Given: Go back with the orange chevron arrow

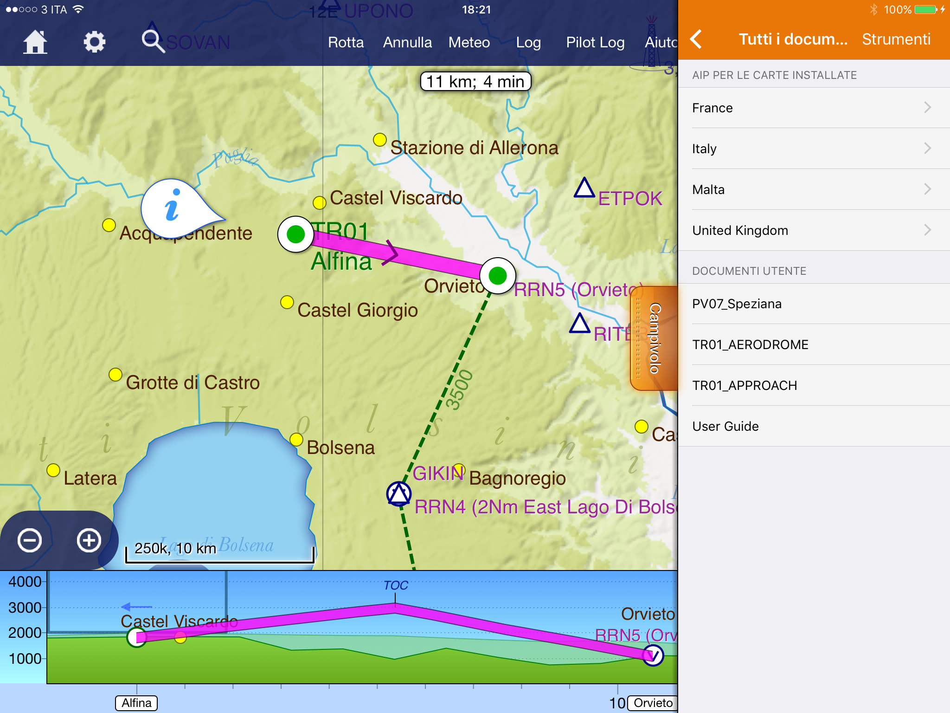Looking at the screenshot, I should tap(696, 39).
